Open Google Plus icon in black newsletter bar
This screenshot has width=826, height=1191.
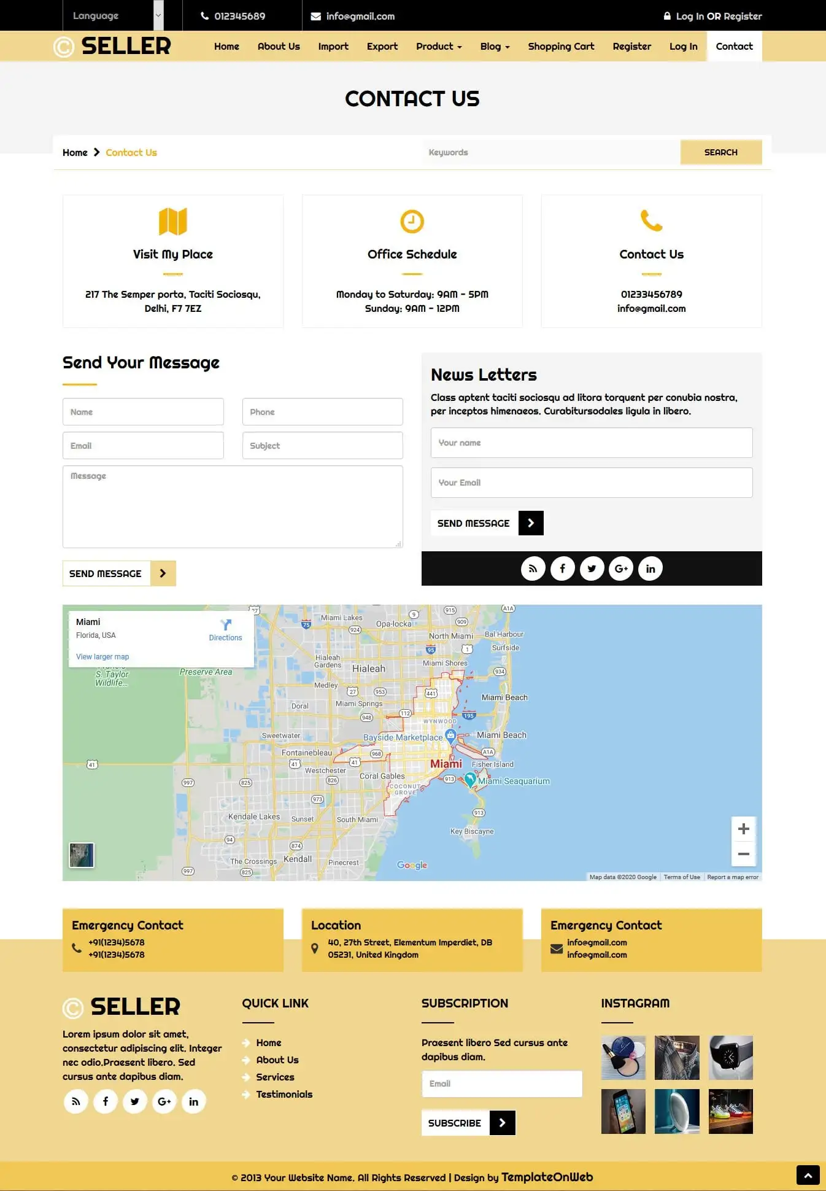click(621, 568)
